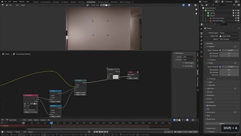Image resolution: width=241 pixels, height=136 pixels.
Task: Click the dope sheet filter funnel icon
Action: 182,120
